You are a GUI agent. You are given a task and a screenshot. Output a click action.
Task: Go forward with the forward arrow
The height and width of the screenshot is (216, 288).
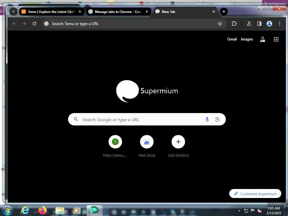tap(24, 24)
